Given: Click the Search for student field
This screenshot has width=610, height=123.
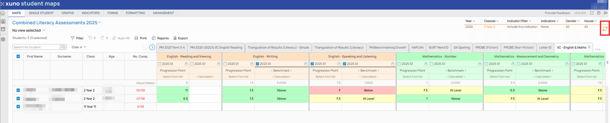Looking at the screenshot, I should [36, 47].
